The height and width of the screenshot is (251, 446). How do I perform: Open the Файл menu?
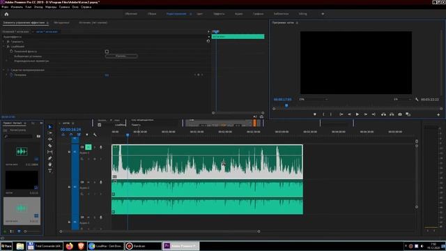coord(5,7)
